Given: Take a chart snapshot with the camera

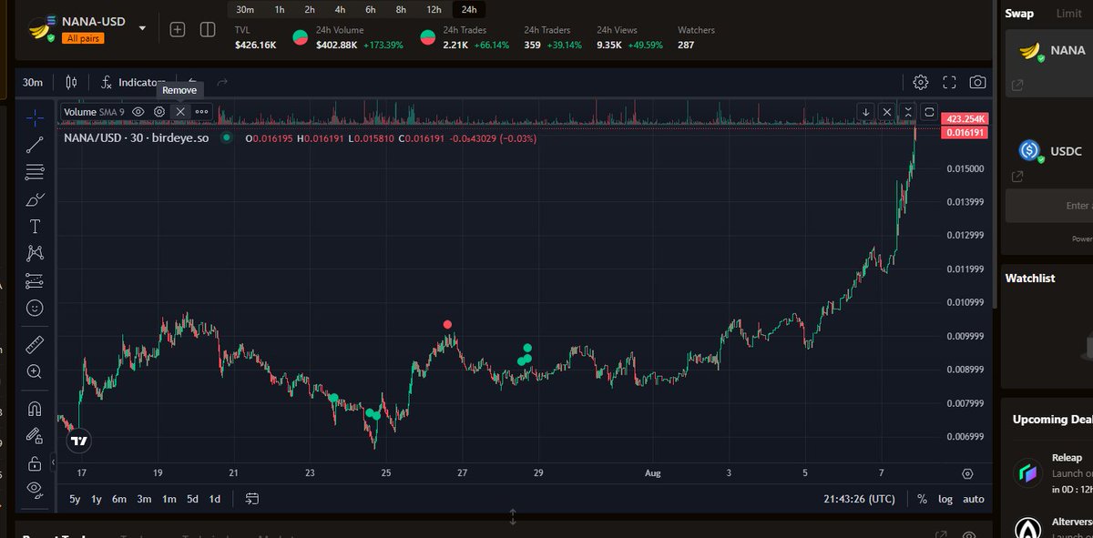Looking at the screenshot, I should (x=977, y=82).
